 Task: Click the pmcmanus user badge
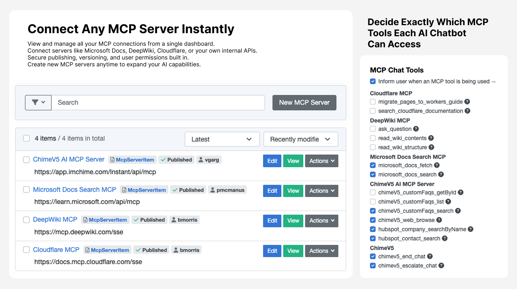coord(227,190)
